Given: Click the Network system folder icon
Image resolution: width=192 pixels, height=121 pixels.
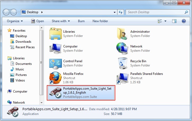Looking at the screenshot, I should (x=122, y=48).
